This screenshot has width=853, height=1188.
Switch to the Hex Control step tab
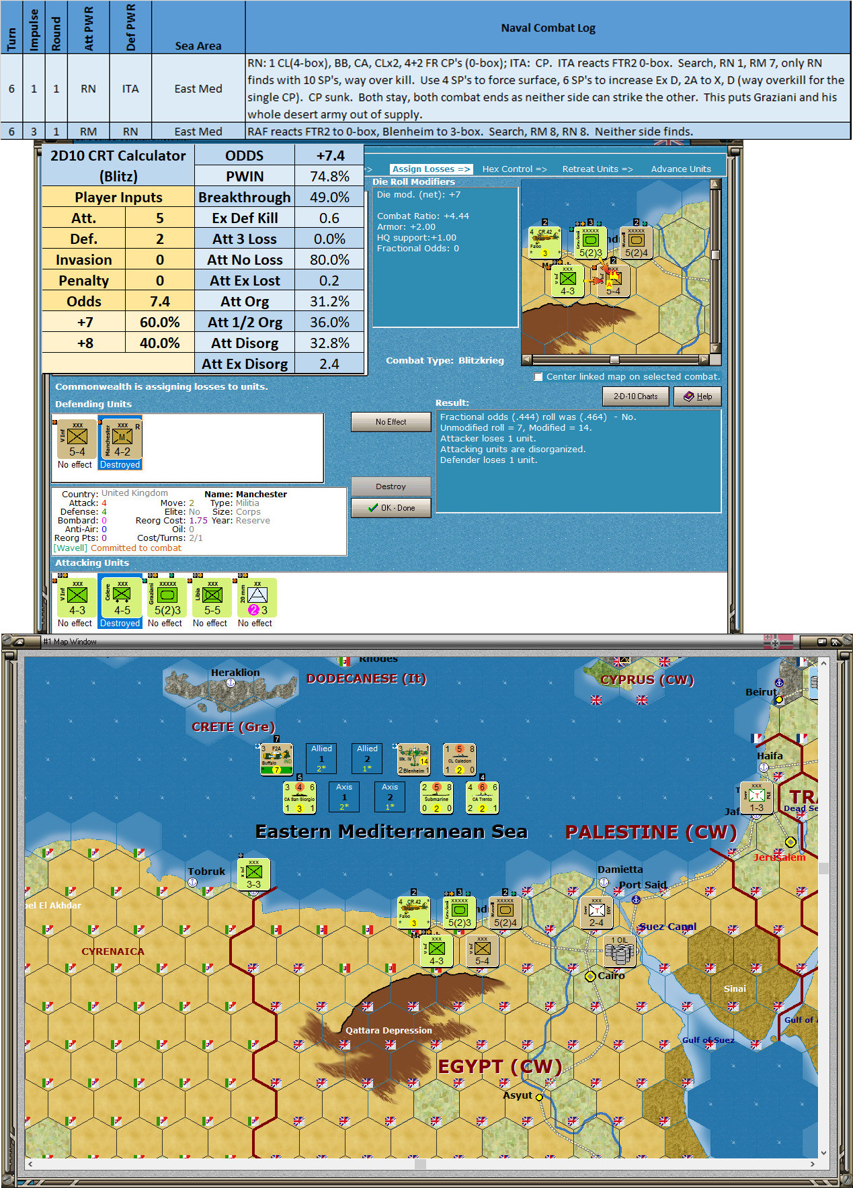click(x=514, y=169)
